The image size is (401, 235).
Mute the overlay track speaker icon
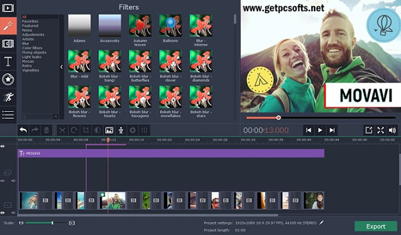tap(13, 181)
